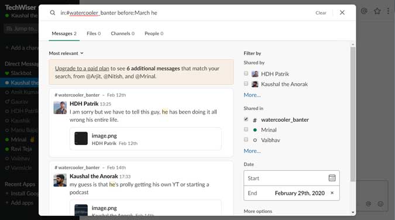The width and height of the screenshot is (395, 220).
Task: Click Add apps in sidebar
Action: pyautogui.click(x=20, y=203)
